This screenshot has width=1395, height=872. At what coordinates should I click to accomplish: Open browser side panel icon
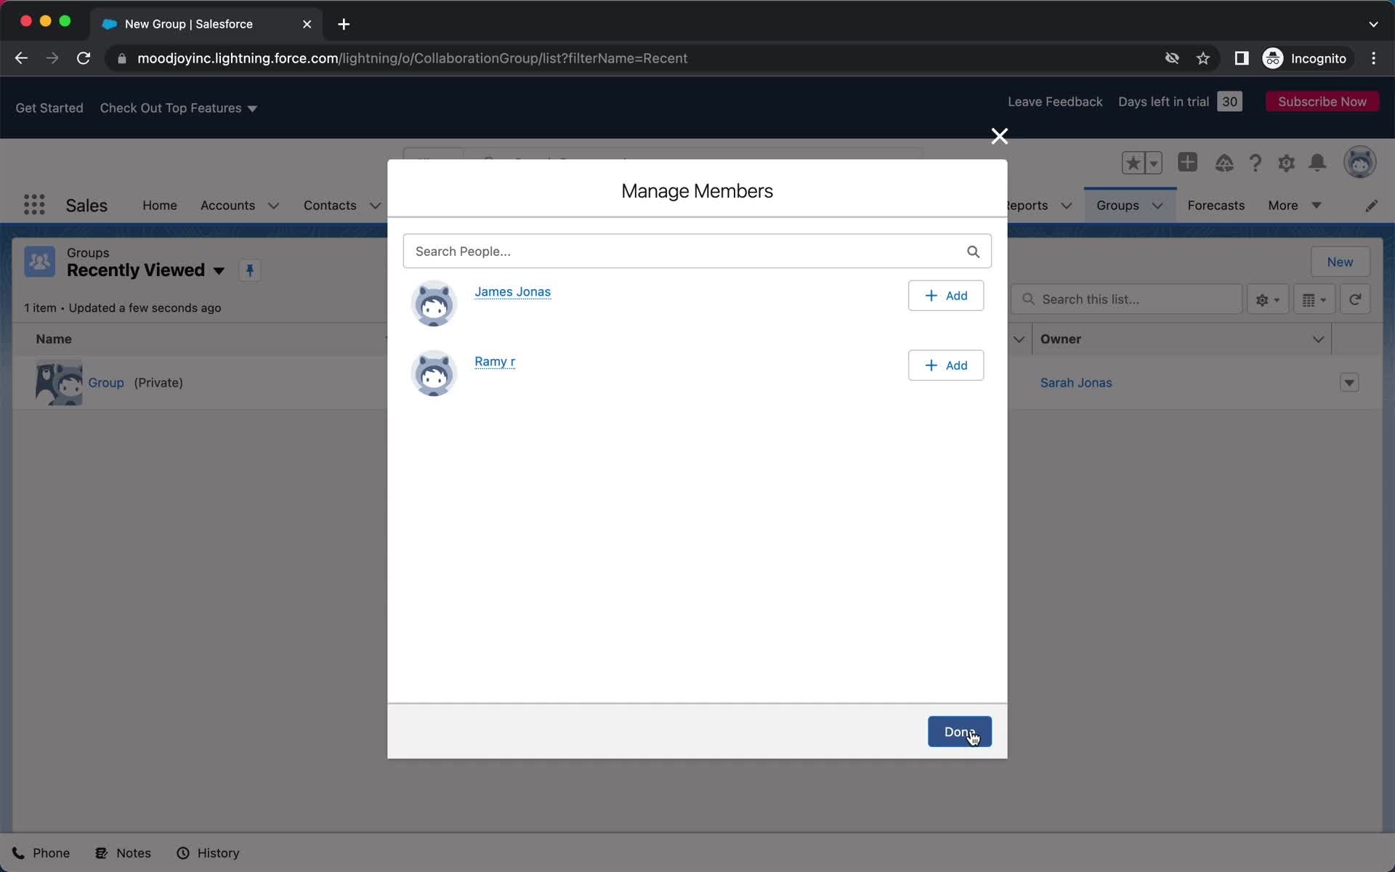pos(1241,58)
